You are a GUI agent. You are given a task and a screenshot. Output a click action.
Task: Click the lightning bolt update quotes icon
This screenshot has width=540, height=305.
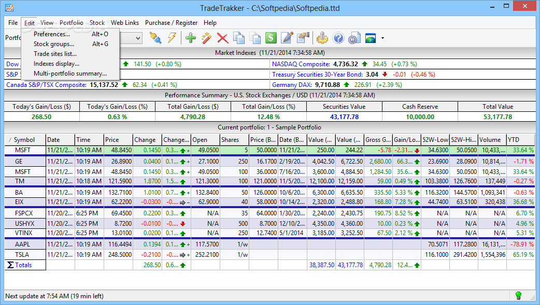point(172,38)
